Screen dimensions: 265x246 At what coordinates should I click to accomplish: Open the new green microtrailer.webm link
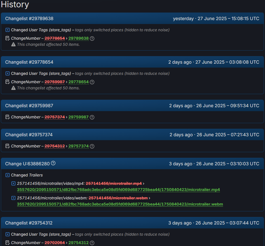click(120, 204)
